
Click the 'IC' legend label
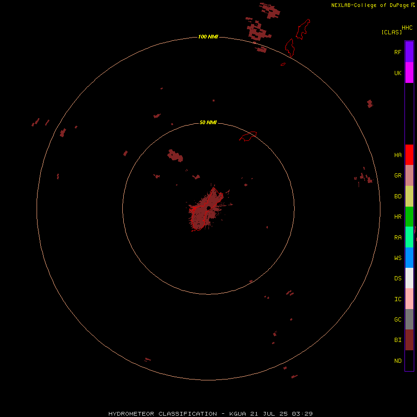(x=398, y=299)
